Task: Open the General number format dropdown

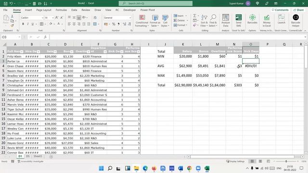Action: click(x=130, y=18)
